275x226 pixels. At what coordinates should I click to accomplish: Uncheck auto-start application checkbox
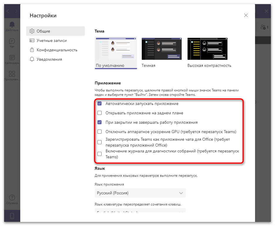pos(99,103)
